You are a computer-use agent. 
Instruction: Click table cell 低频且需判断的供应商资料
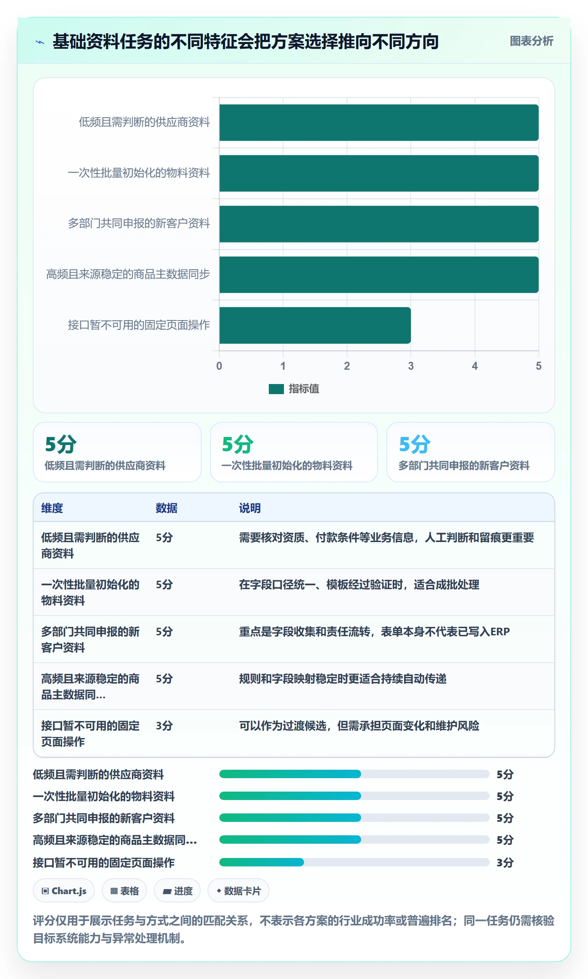[x=90, y=545]
